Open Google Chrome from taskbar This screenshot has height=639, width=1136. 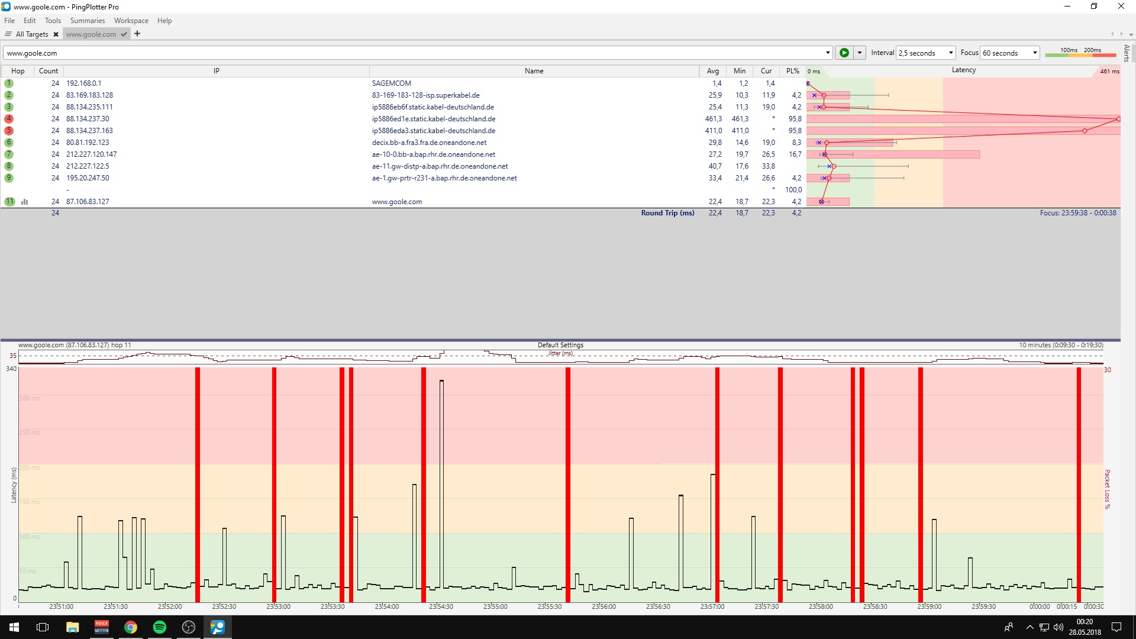(131, 627)
